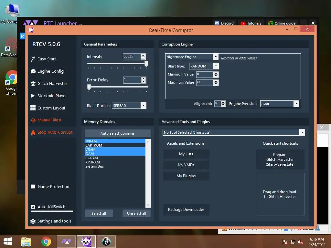The height and width of the screenshot is (248, 331).
Task: Deselect the WRAM memory domain
Action: 115,141
